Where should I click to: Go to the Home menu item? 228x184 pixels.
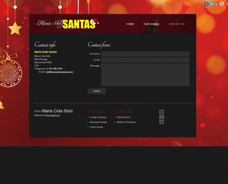[130, 24]
